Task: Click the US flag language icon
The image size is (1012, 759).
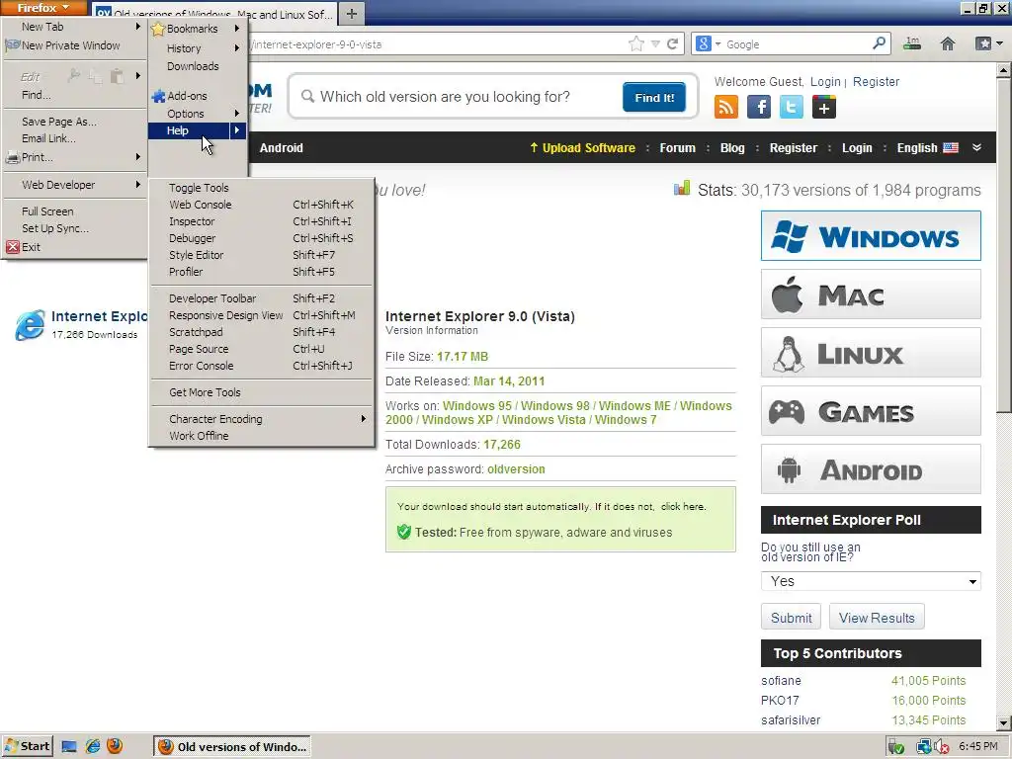Action: pyautogui.click(x=951, y=148)
